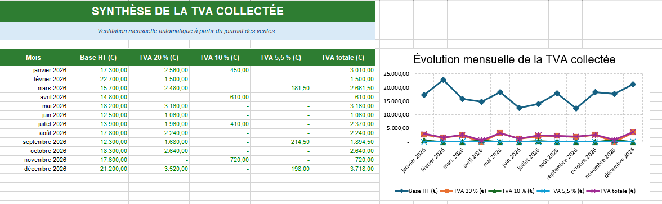Select TVA totale value 2.370,00

[x=343, y=124]
